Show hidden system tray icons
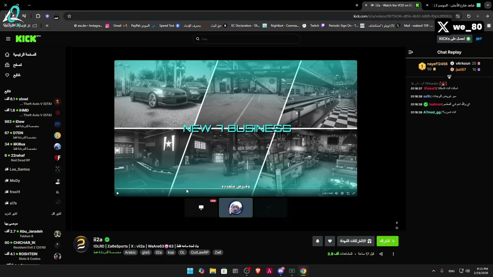The image size is (493, 277). coord(433,271)
